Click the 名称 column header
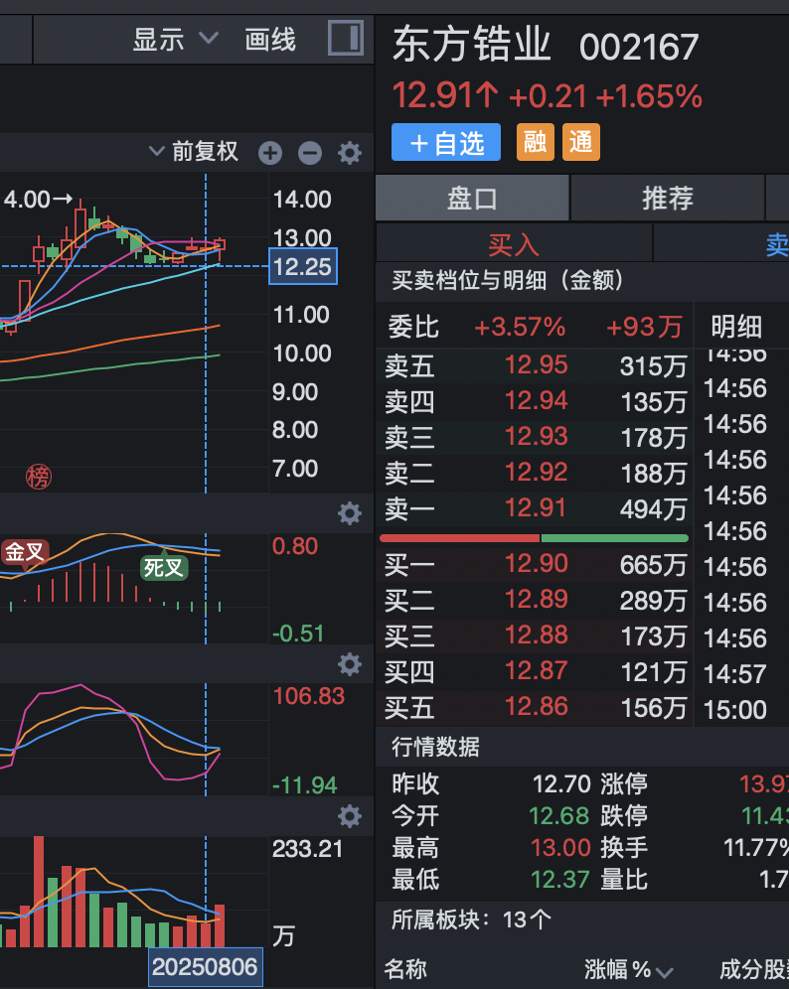789x989 pixels. point(405,969)
